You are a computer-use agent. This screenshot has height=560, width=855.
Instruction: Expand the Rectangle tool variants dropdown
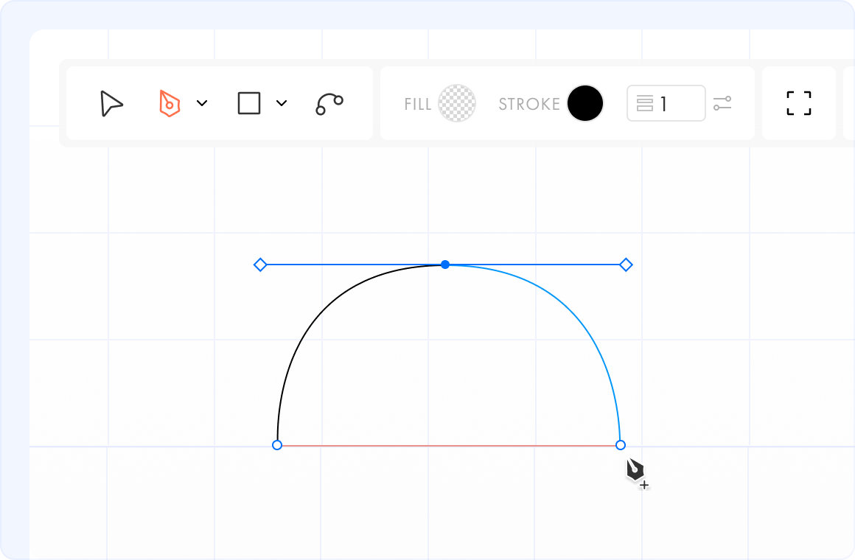pos(281,103)
